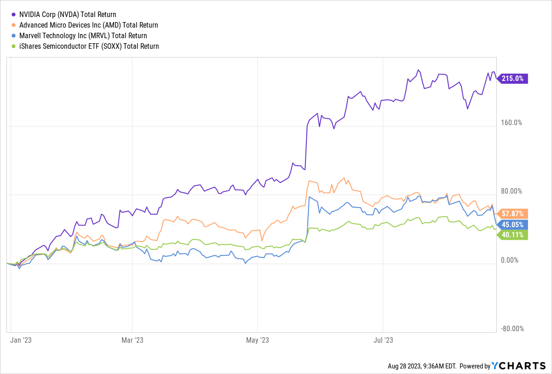Open the YCharts logo
The width and height of the screenshot is (552, 374).
[518, 366]
